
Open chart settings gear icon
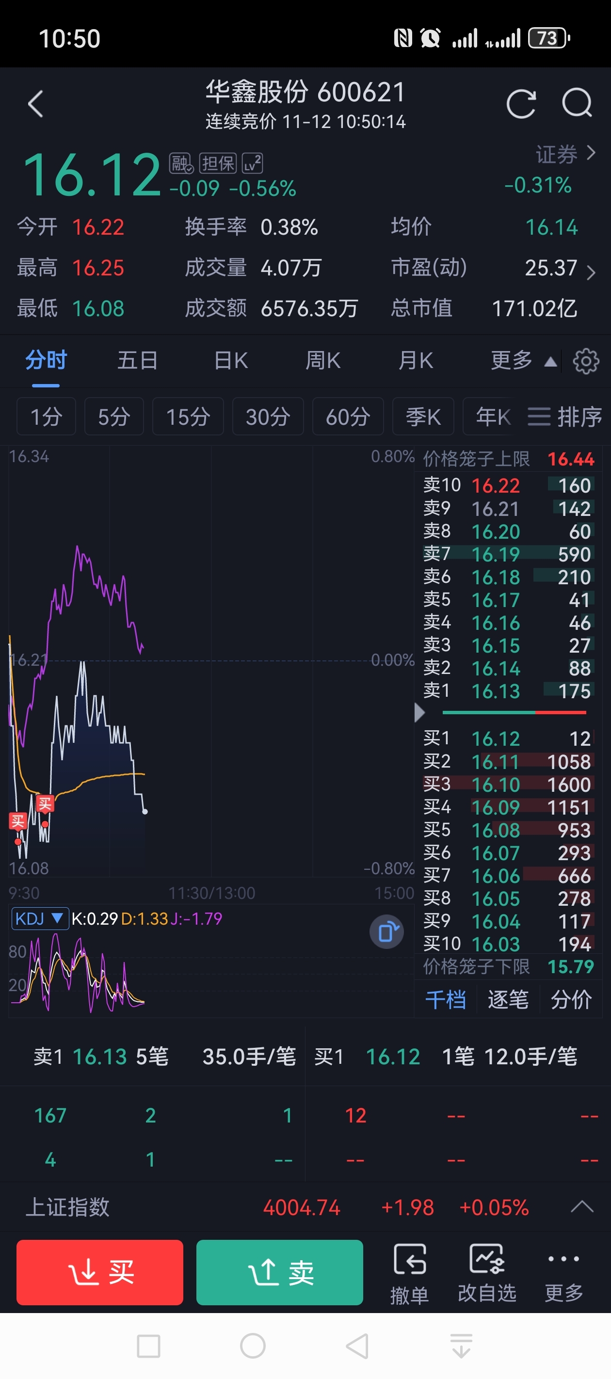tap(586, 361)
